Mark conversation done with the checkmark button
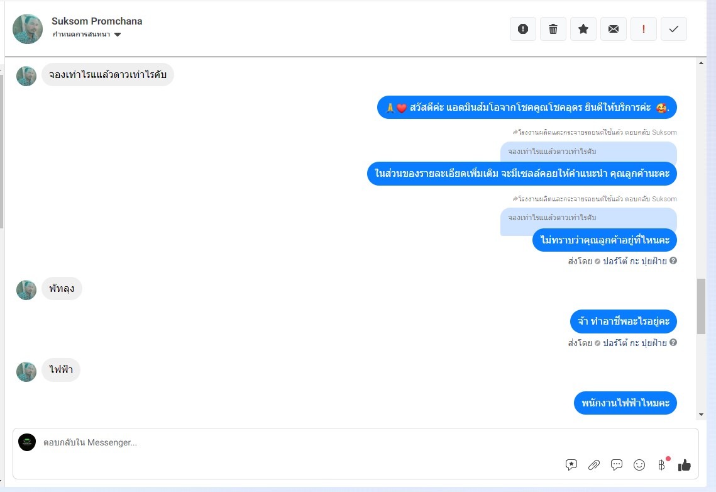Screen dimensions: 716x492 [673, 29]
